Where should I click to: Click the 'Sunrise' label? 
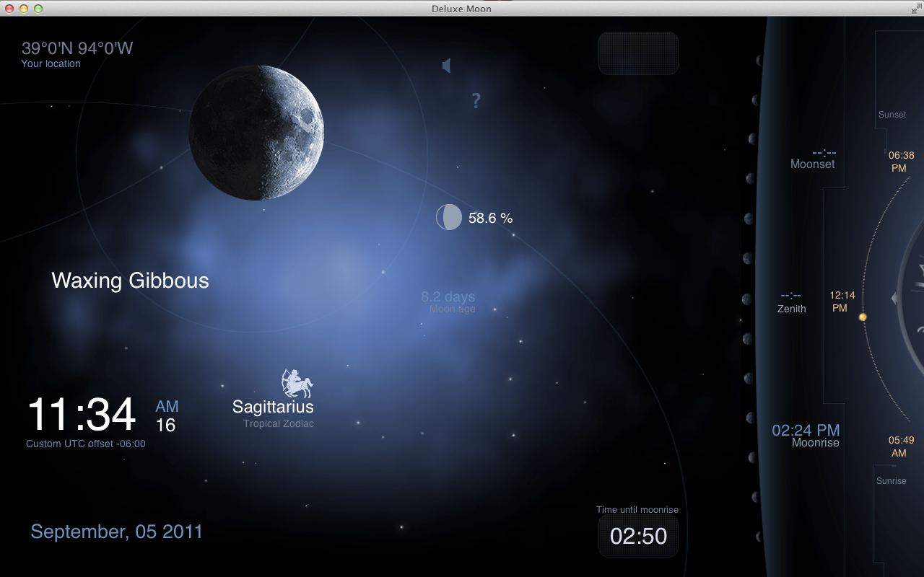[x=892, y=481]
